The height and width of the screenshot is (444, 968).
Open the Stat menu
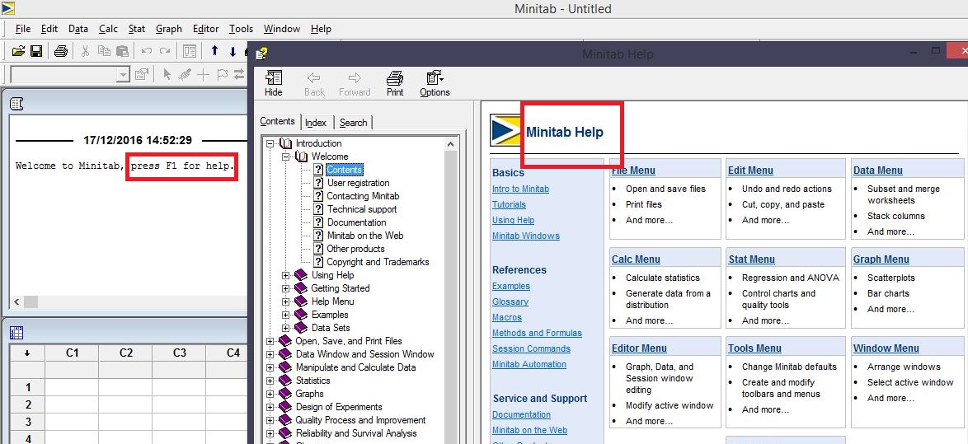pos(137,28)
